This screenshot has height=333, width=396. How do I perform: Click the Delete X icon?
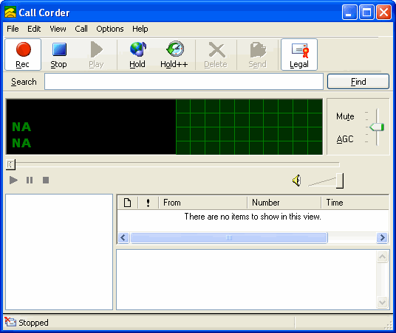click(217, 50)
